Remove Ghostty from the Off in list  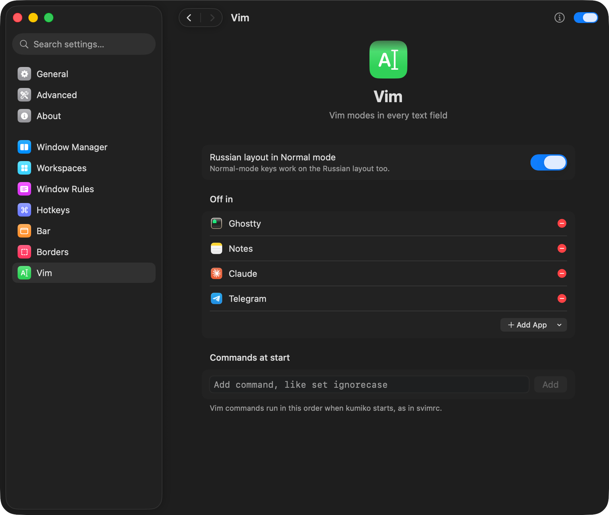pos(562,224)
